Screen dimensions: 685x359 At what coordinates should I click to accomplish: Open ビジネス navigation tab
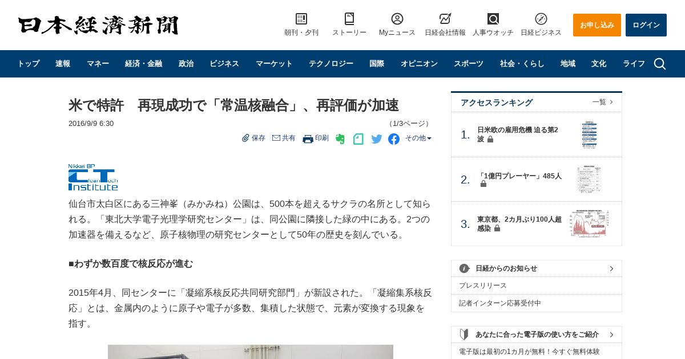pos(224,64)
